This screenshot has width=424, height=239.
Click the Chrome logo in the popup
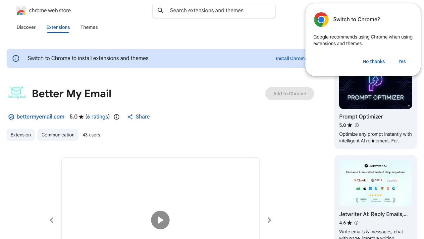(321, 20)
